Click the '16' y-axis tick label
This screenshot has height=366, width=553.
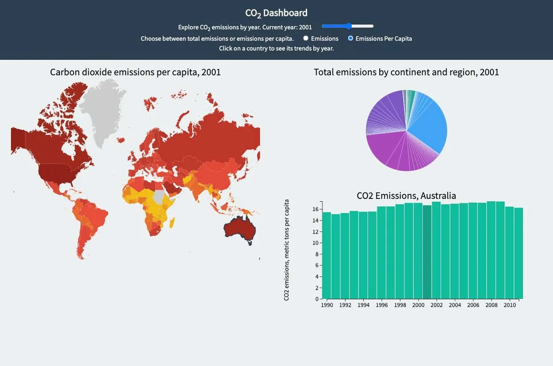pos(316,209)
